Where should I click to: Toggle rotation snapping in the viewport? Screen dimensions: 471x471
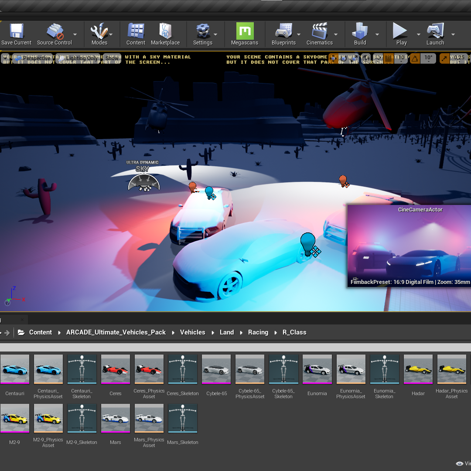point(415,58)
